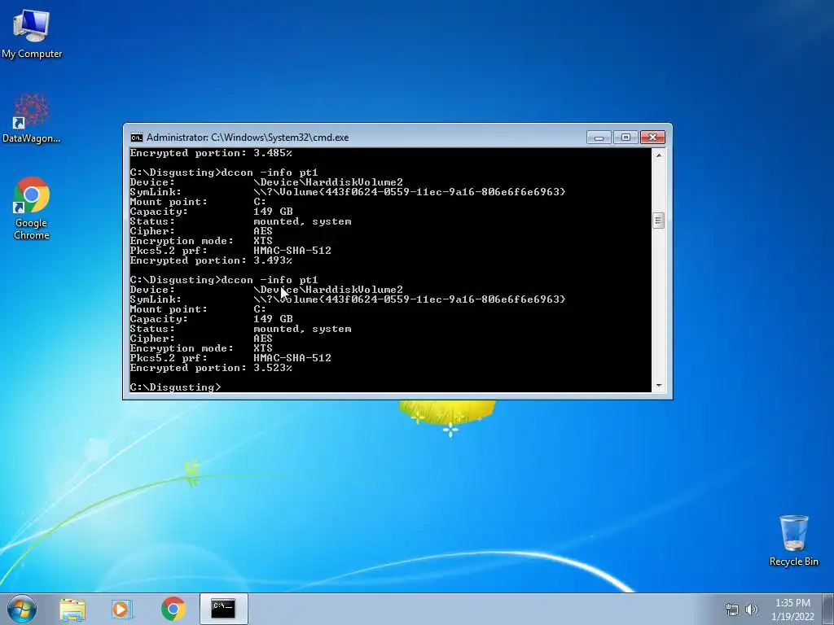Click the first 'dccon -info pt1' command

point(269,173)
